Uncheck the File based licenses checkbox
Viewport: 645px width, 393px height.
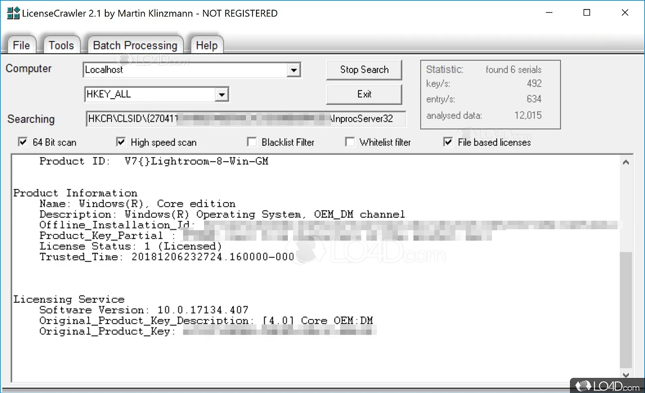click(448, 142)
